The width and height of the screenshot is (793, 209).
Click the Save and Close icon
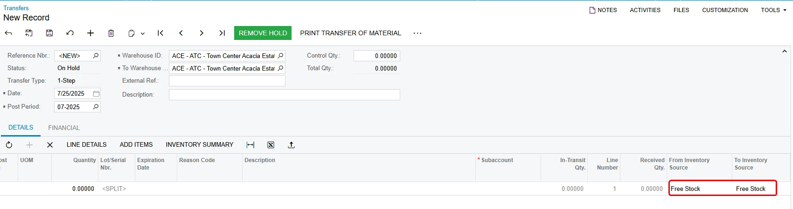pyautogui.click(x=29, y=33)
